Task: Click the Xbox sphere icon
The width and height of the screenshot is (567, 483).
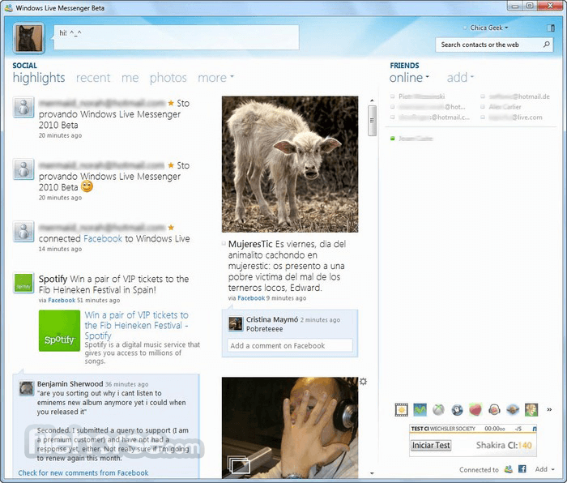Action: (x=438, y=410)
